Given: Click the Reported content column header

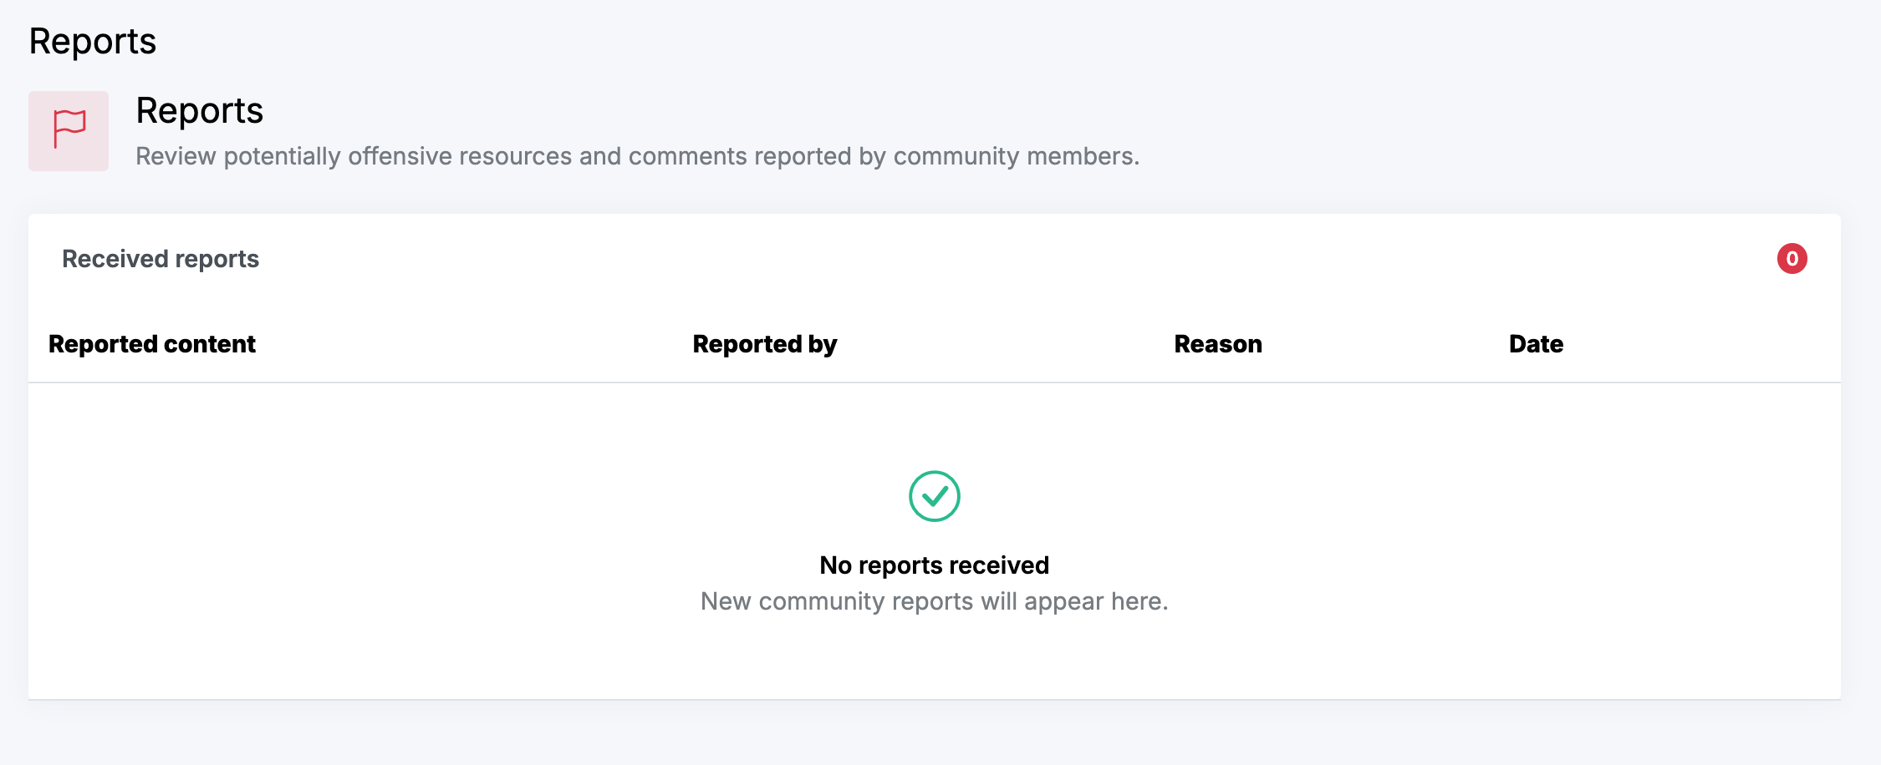Looking at the screenshot, I should pos(151,344).
